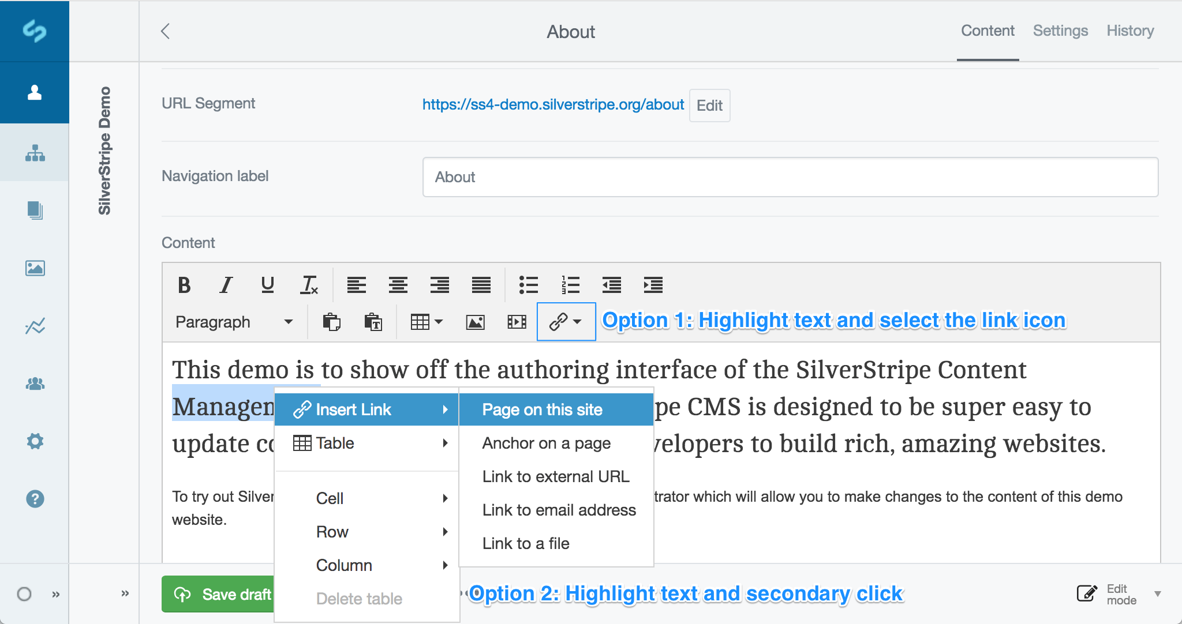
Task: Open the History tab
Action: click(1129, 31)
